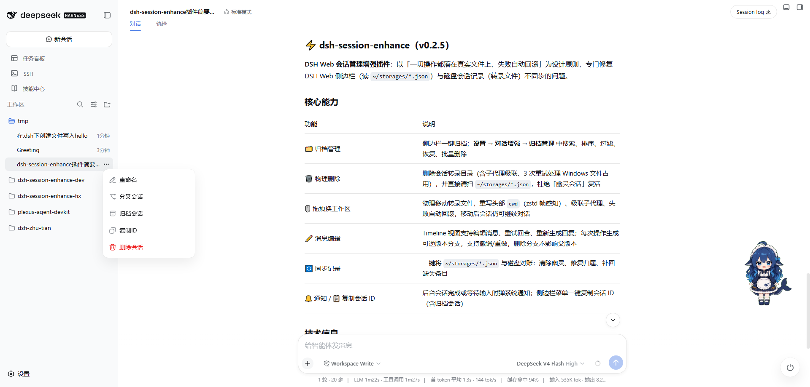Choose 分叉会话 from context menu
The width and height of the screenshot is (810, 387).
pos(148,197)
